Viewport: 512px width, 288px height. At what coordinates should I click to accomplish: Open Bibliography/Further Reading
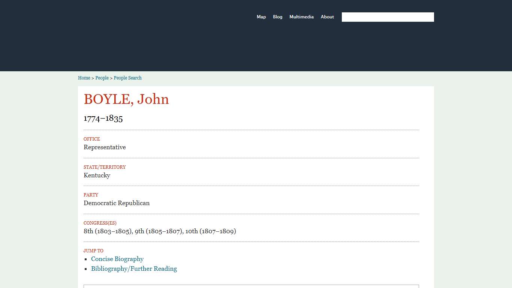(134, 268)
